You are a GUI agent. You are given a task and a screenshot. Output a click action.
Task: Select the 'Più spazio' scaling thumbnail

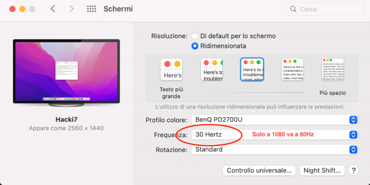(x=333, y=70)
